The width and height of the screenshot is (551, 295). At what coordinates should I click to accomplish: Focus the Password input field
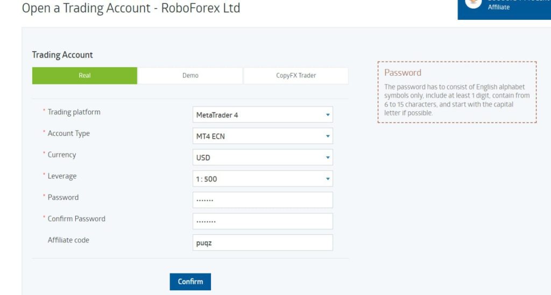pyautogui.click(x=263, y=200)
